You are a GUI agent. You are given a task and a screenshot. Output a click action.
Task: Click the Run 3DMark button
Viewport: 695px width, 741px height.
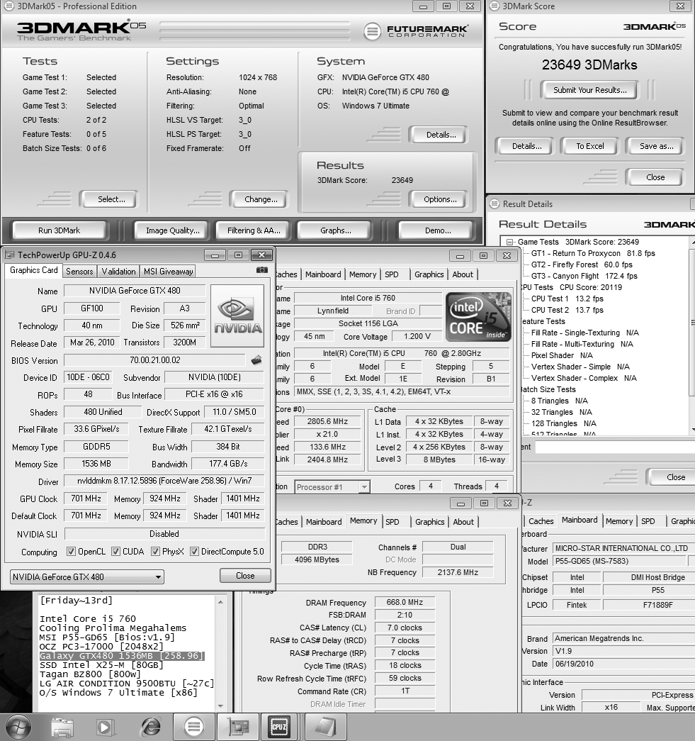[x=59, y=230]
